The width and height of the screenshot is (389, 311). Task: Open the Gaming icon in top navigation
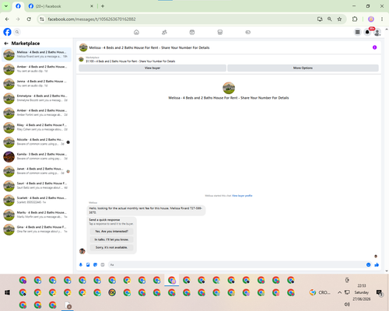(248, 32)
